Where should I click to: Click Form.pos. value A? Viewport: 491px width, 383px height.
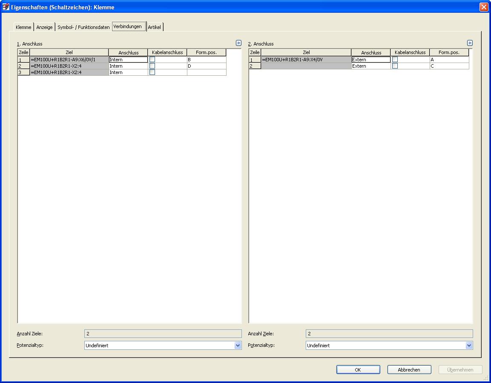point(449,60)
